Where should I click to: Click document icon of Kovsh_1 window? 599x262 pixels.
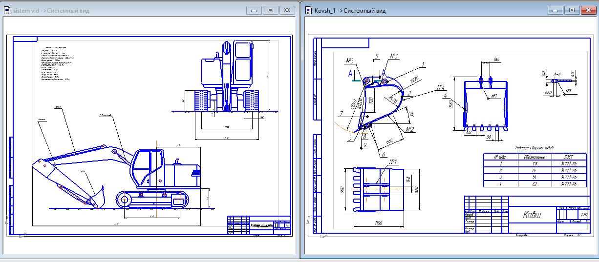pos(309,10)
